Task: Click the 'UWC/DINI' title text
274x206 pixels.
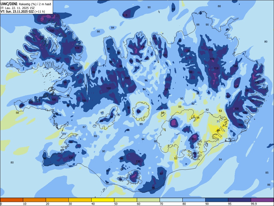Action: click(9, 4)
